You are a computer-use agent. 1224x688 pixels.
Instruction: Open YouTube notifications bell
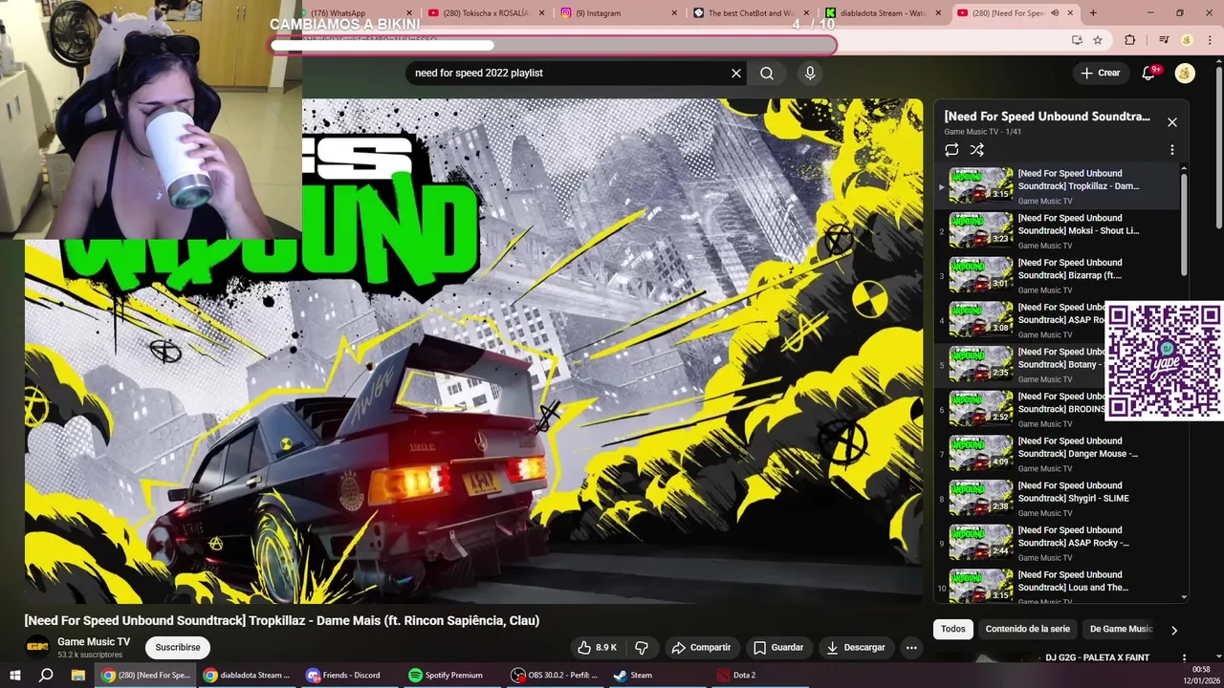[x=1150, y=73]
